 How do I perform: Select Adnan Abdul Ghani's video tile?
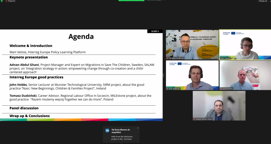tap(219, 106)
